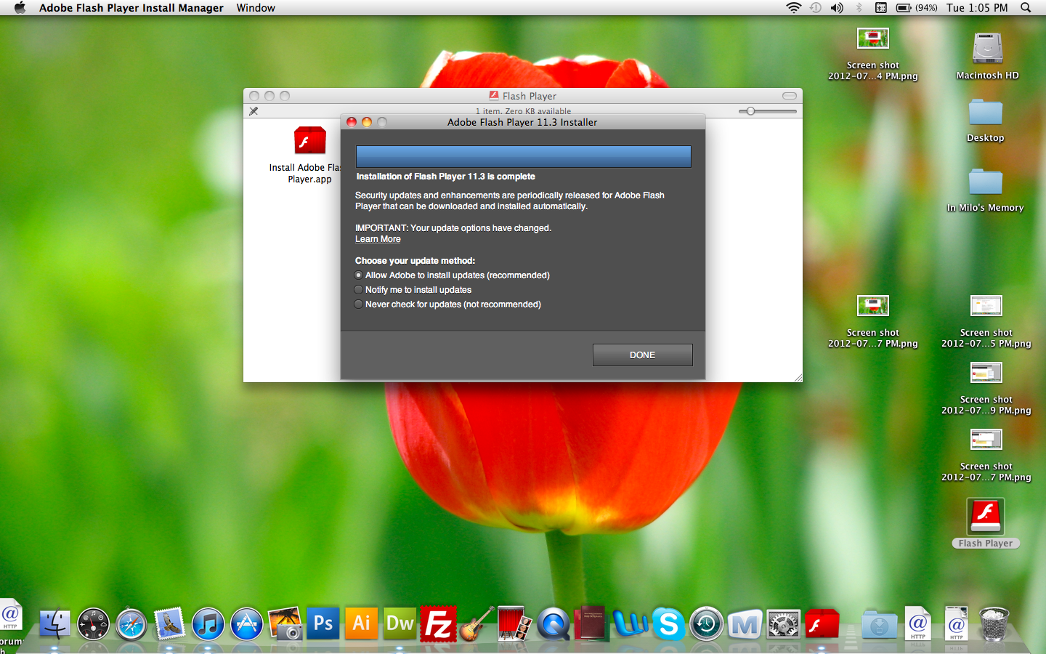Viewport: 1046px width, 654px height.
Task: Select Macintosh HD on the desktop
Action: pos(987,49)
